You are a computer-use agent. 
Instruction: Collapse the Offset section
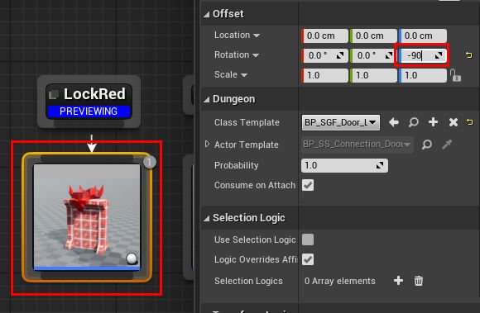(x=207, y=14)
